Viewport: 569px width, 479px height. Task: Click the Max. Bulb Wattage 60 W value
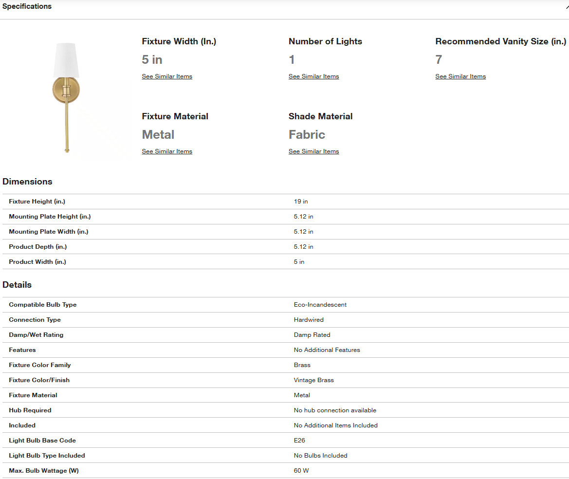301,471
